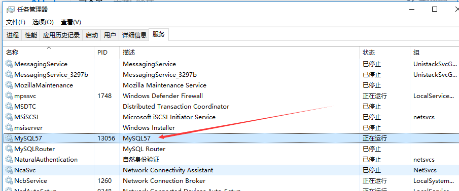Switch to the 启动 tab
This screenshot has width=459, height=191.
coord(92,35)
